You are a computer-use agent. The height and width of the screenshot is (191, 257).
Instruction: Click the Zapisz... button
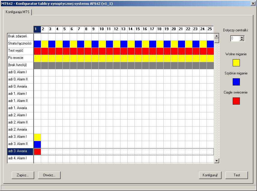[23, 175]
